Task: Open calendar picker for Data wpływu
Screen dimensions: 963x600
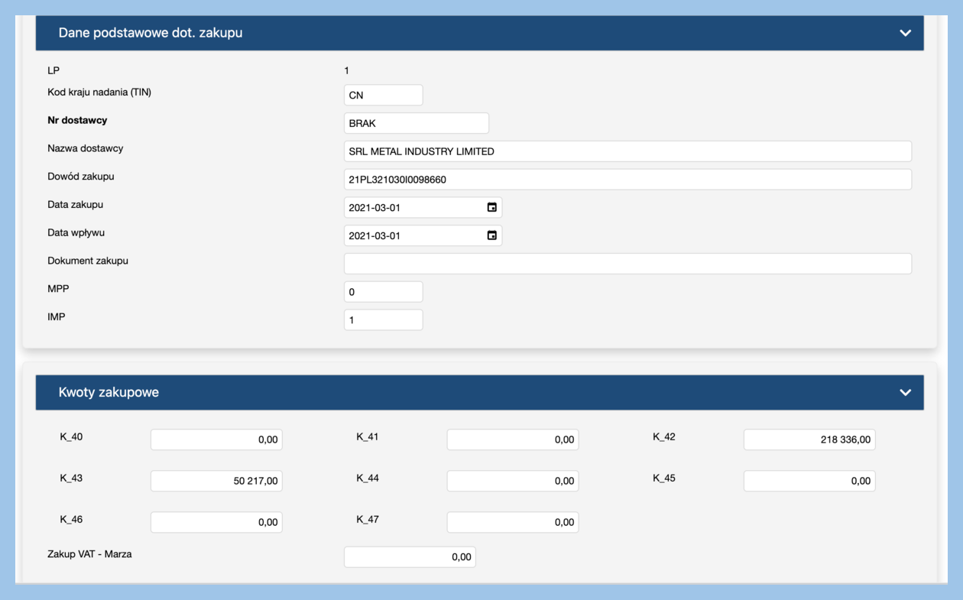Action: tap(491, 235)
